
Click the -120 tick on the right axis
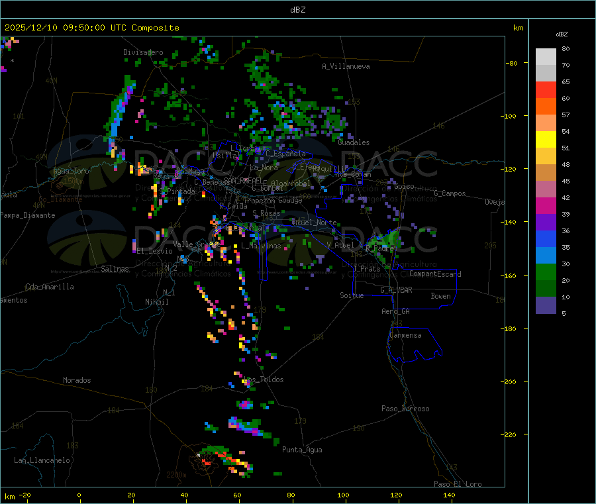point(510,169)
